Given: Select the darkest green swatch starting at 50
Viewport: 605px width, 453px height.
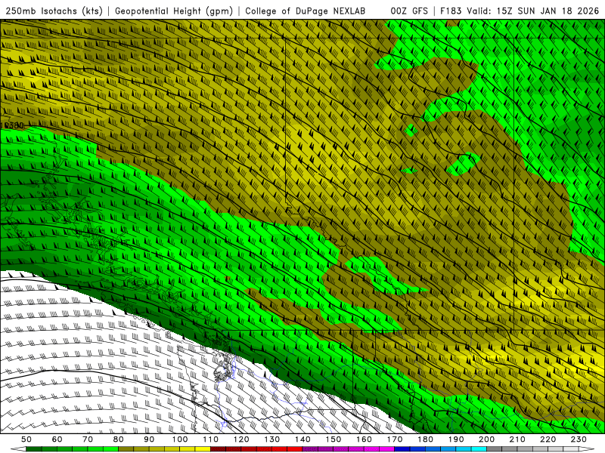Looking at the screenshot, I should [x=34, y=449].
